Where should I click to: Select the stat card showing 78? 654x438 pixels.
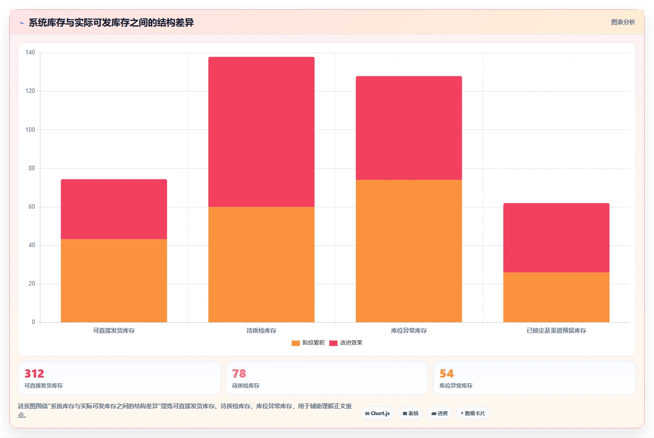click(327, 378)
